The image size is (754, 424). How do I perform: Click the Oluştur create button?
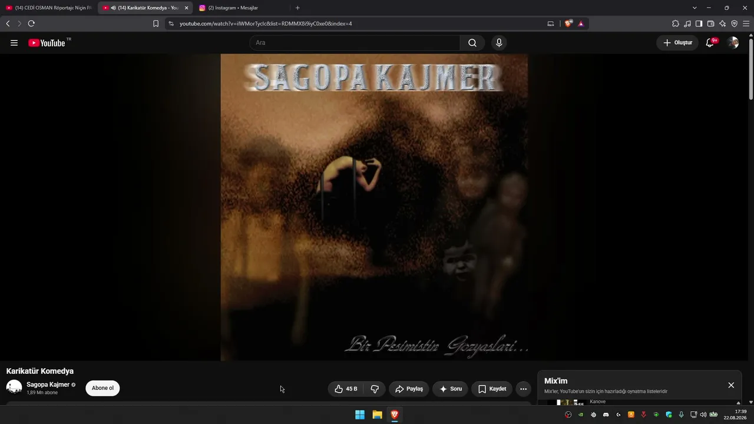click(677, 42)
